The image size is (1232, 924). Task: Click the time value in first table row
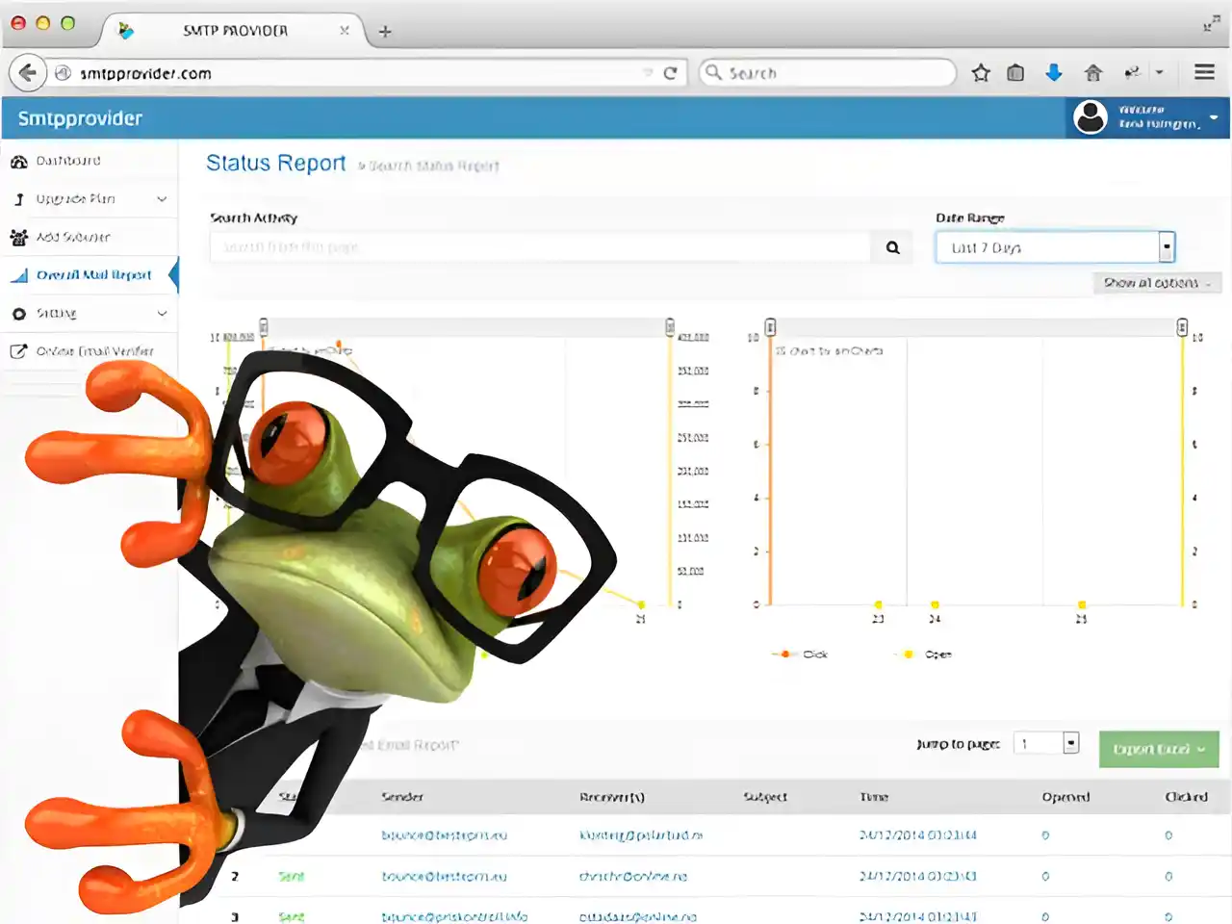[x=917, y=835]
